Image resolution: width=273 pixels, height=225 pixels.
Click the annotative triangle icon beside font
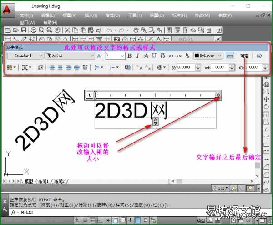tap(99, 56)
